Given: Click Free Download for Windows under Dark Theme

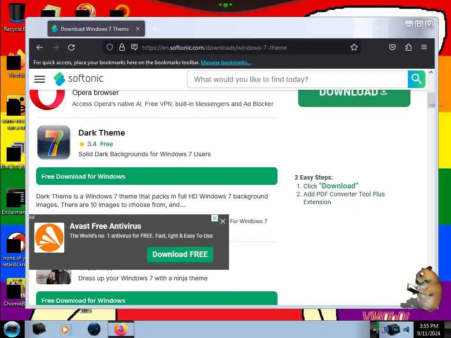Looking at the screenshot, I should pyautogui.click(x=157, y=176).
